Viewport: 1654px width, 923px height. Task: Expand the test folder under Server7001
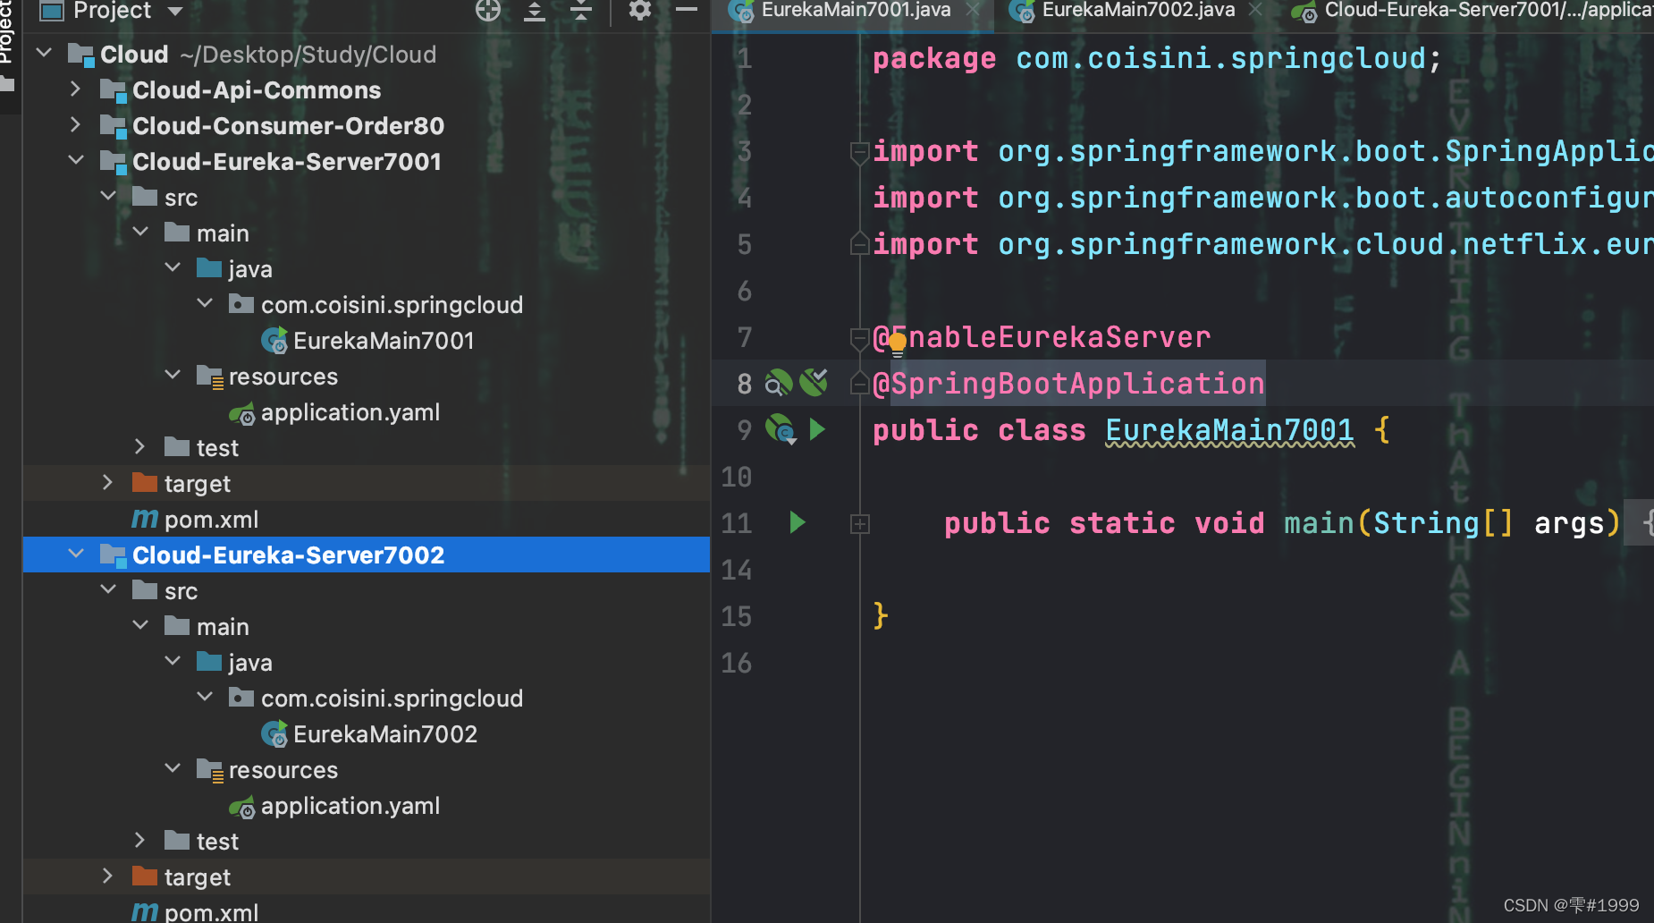(140, 447)
